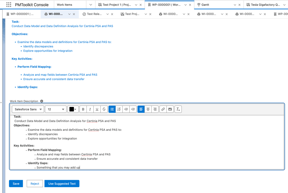The height and width of the screenshot is (193, 288).
Task: Toggle the bulleted list button
Action: pyautogui.click(x=112, y=109)
